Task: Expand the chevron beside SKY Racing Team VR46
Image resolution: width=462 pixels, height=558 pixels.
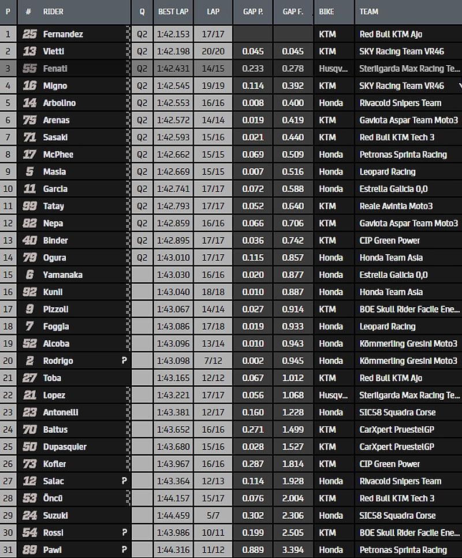Action: [459, 86]
